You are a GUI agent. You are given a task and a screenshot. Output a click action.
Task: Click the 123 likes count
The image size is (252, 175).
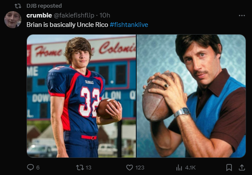pos(140,168)
